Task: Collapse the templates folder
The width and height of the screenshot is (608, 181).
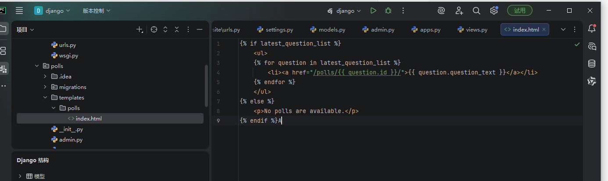Action: pyautogui.click(x=45, y=98)
